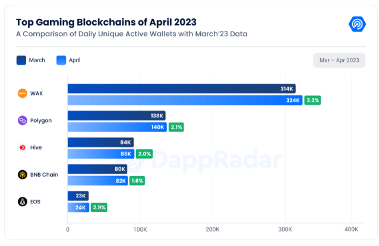Viewport: 379px width, 246px height.
Task: Click the March legend color swatch
Action: point(21,60)
